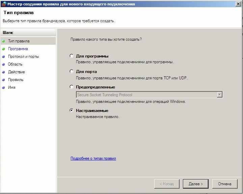Viewport: 243px width, 194px height.
Task: Click bullet icon next to Действие
Action: point(4,72)
